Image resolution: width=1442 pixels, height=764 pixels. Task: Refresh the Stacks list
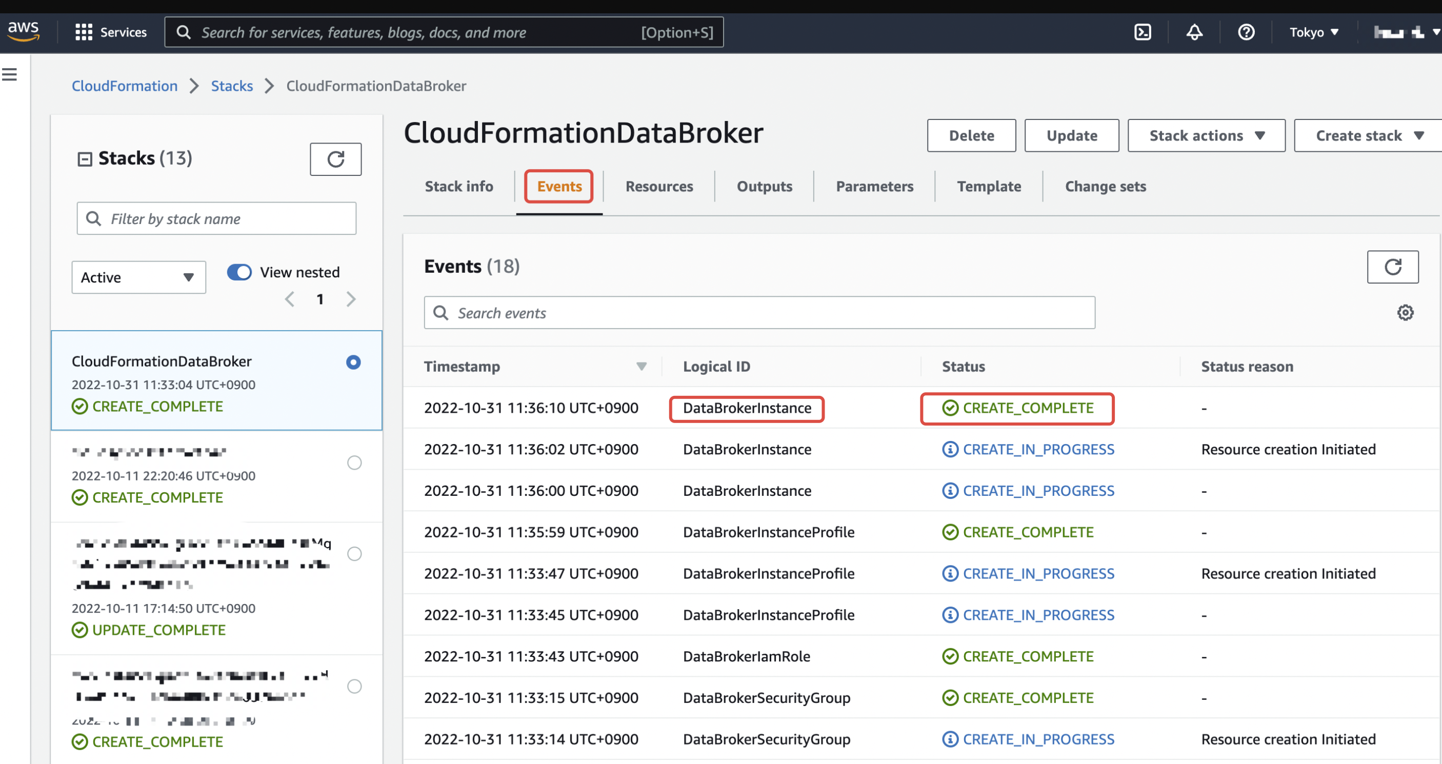pos(335,159)
